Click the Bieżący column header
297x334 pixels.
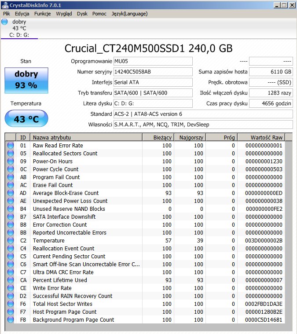click(x=158, y=137)
